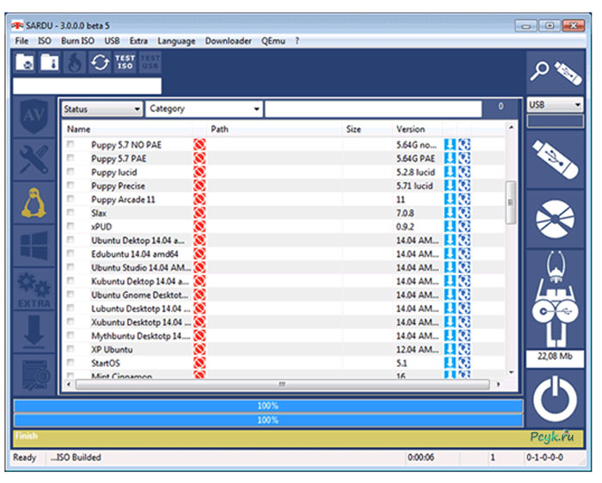602x483 pixels.
Task: Click the vertical list scrollbar thumb
Action: (511, 196)
